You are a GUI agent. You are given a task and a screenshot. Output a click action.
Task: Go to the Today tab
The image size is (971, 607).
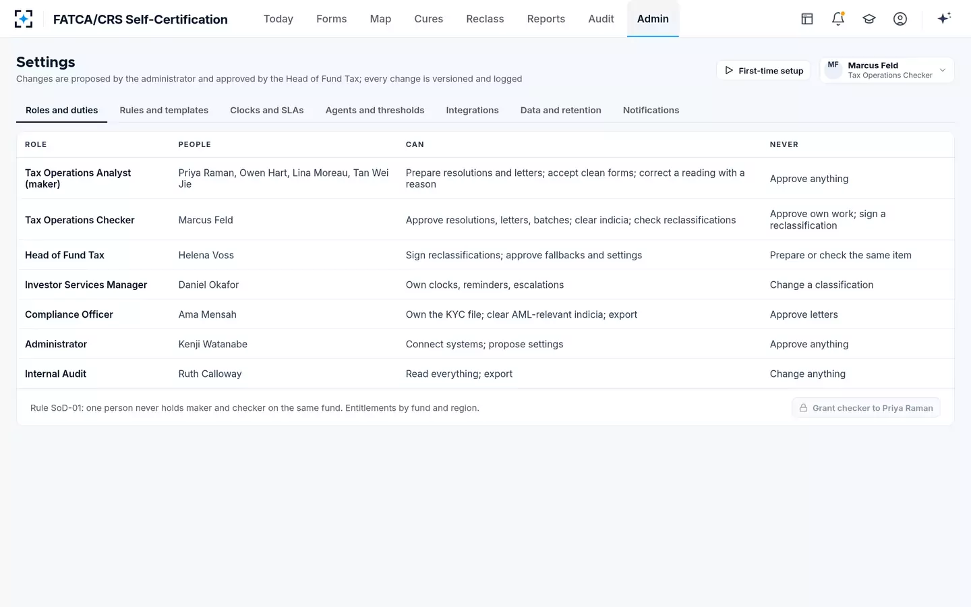(278, 19)
